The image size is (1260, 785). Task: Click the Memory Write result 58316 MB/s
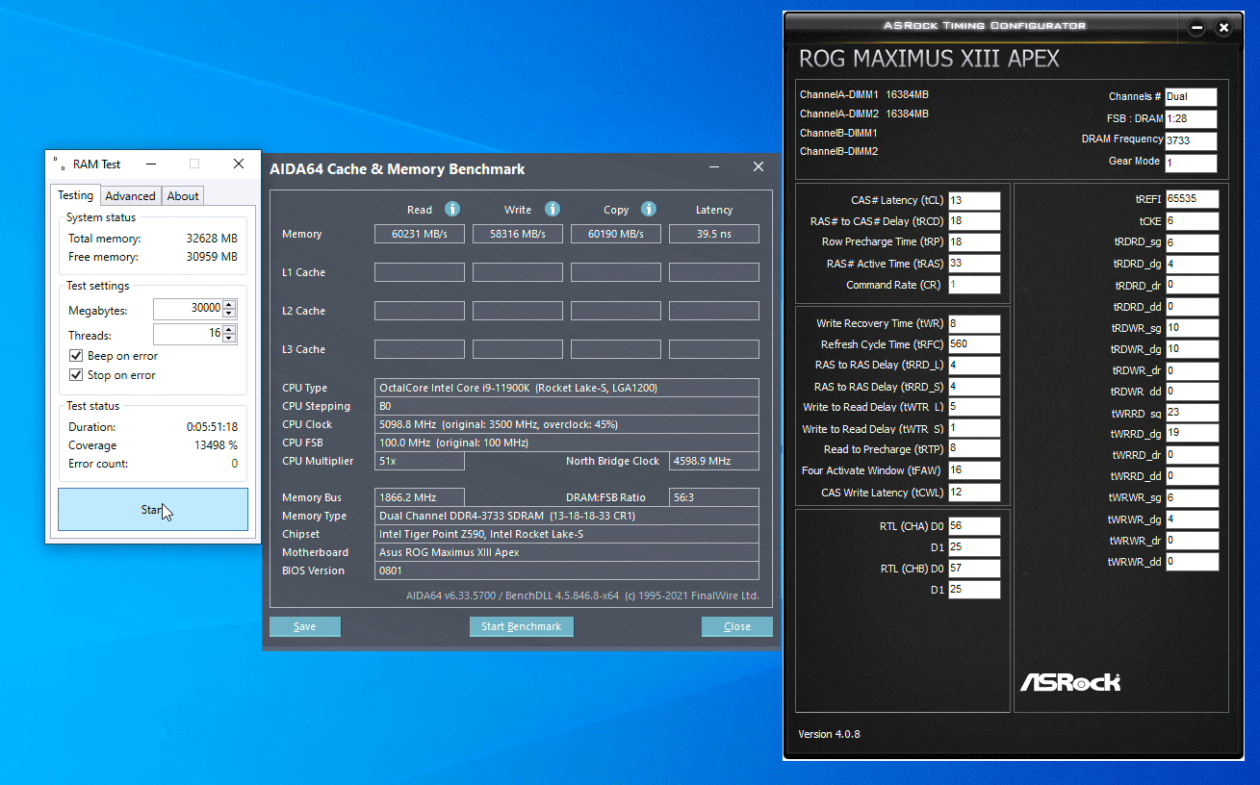[518, 234]
